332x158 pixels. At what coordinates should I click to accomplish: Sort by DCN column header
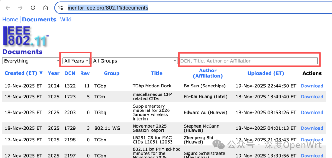tap(70, 73)
